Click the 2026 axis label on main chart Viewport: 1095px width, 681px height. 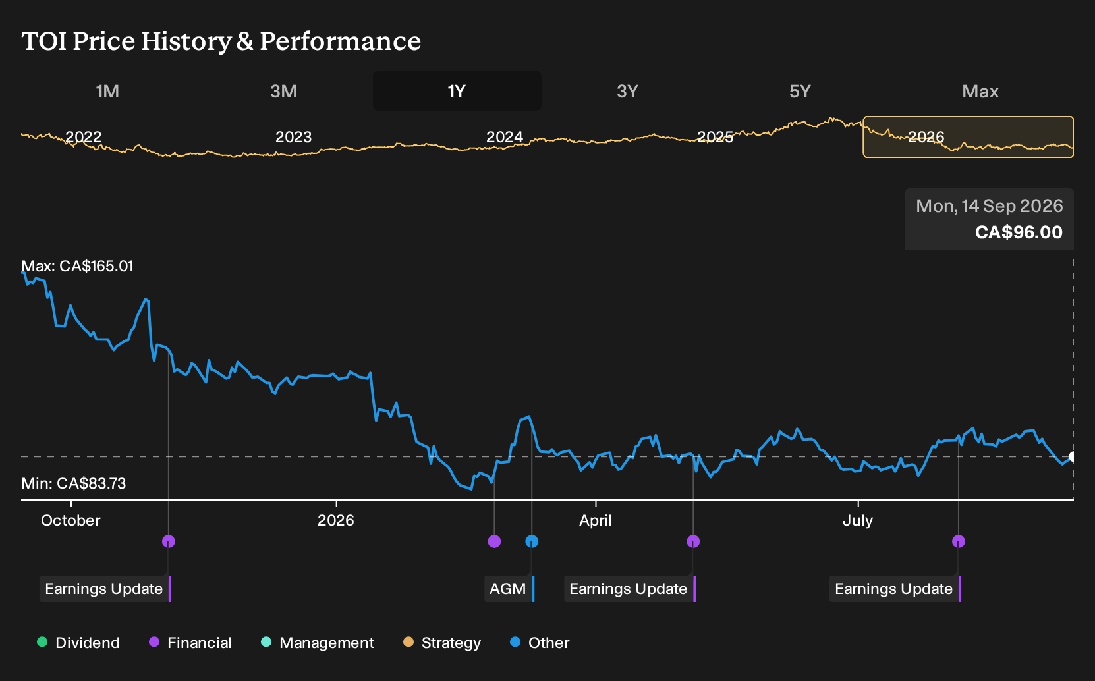336,520
